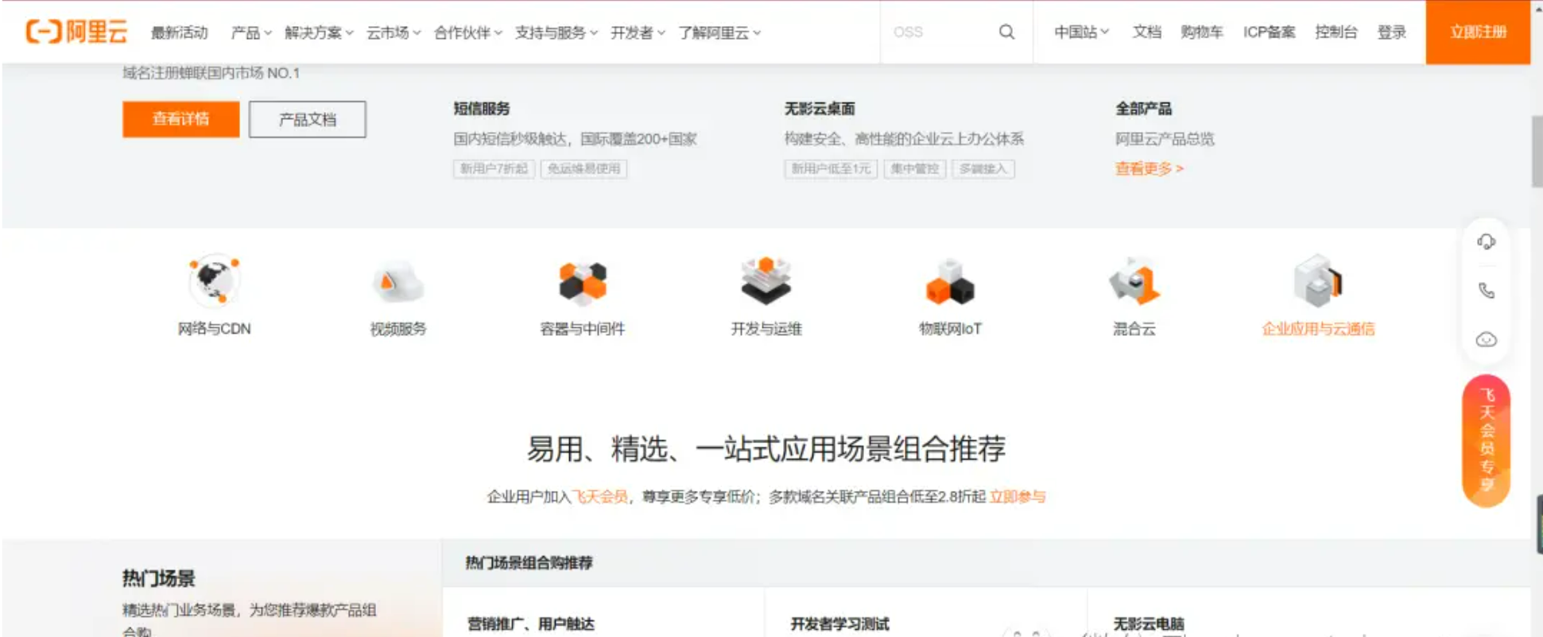Expand the 了解阿里云 menu
The image size is (1543, 637).
tap(719, 33)
